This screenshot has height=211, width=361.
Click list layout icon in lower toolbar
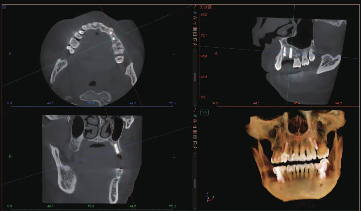[195, 137]
